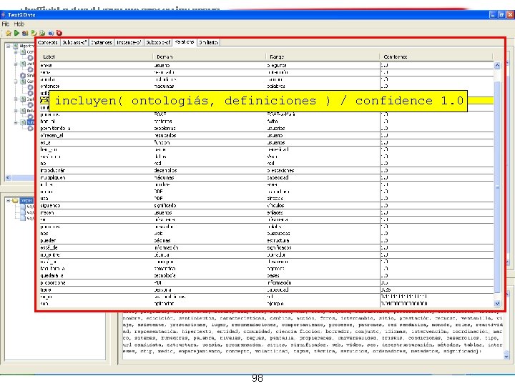Open the File menu
515x386 pixels.
tap(5, 24)
